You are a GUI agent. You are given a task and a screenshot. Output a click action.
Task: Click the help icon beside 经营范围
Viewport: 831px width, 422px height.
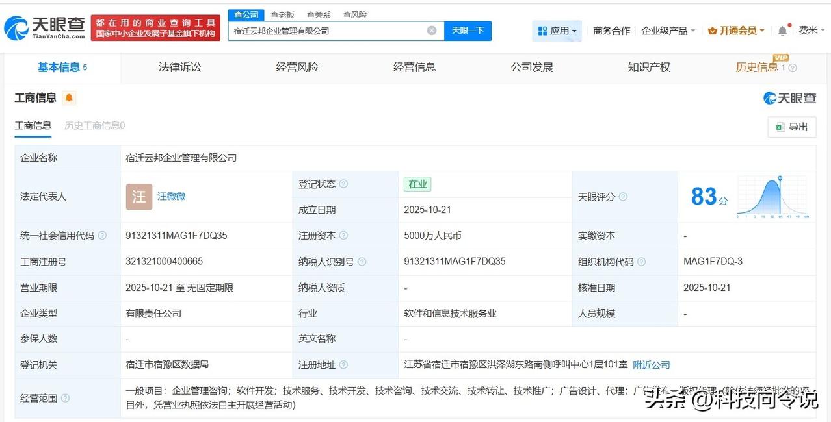click(64, 398)
